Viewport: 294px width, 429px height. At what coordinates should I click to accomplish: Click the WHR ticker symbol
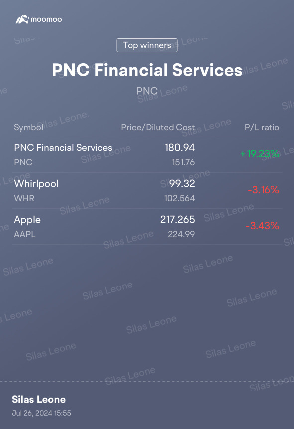pos(24,198)
